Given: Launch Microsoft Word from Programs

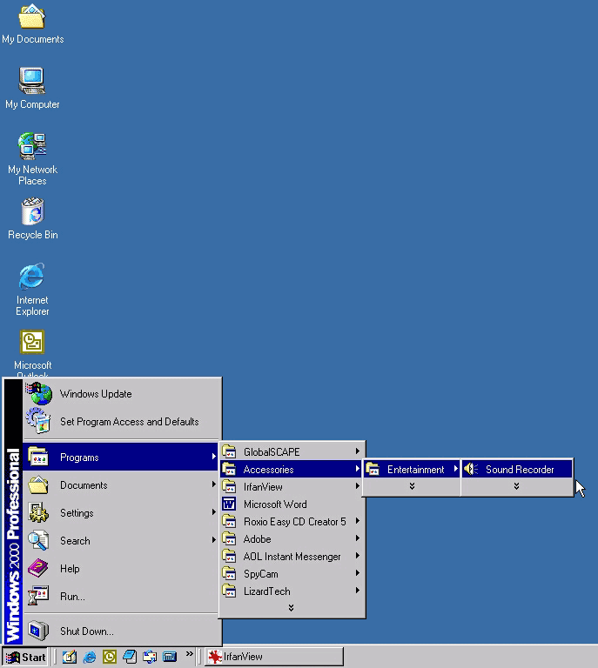Looking at the screenshot, I should coord(292,504).
